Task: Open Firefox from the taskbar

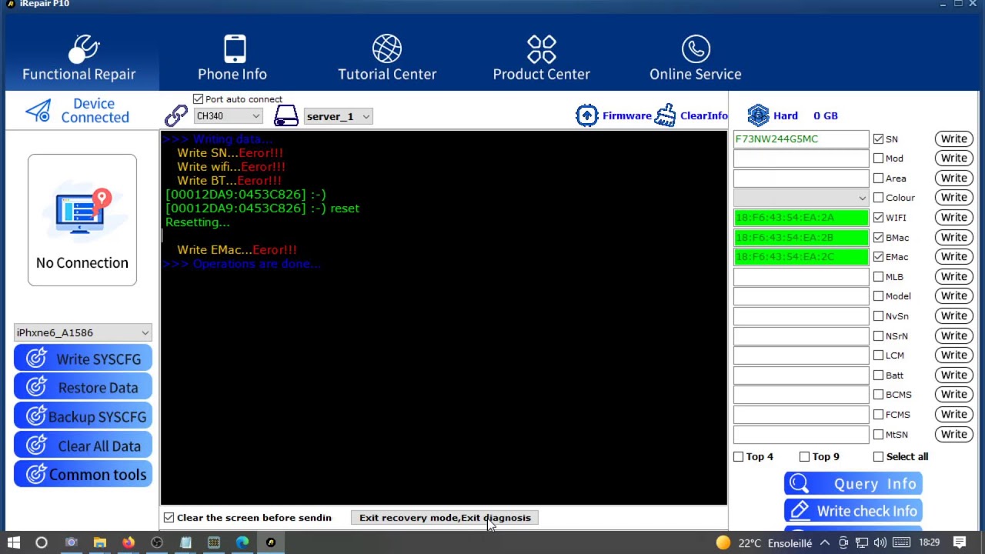Action: 129,542
